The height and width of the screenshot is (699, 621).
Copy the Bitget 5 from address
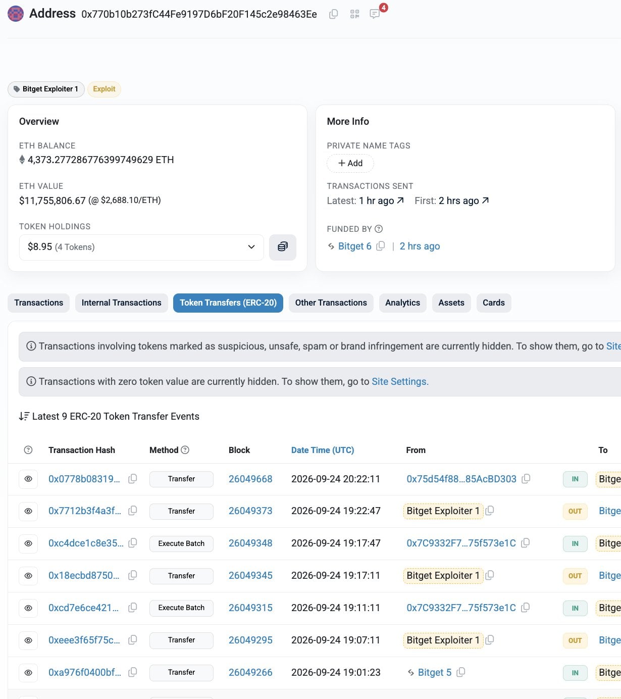coord(460,672)
